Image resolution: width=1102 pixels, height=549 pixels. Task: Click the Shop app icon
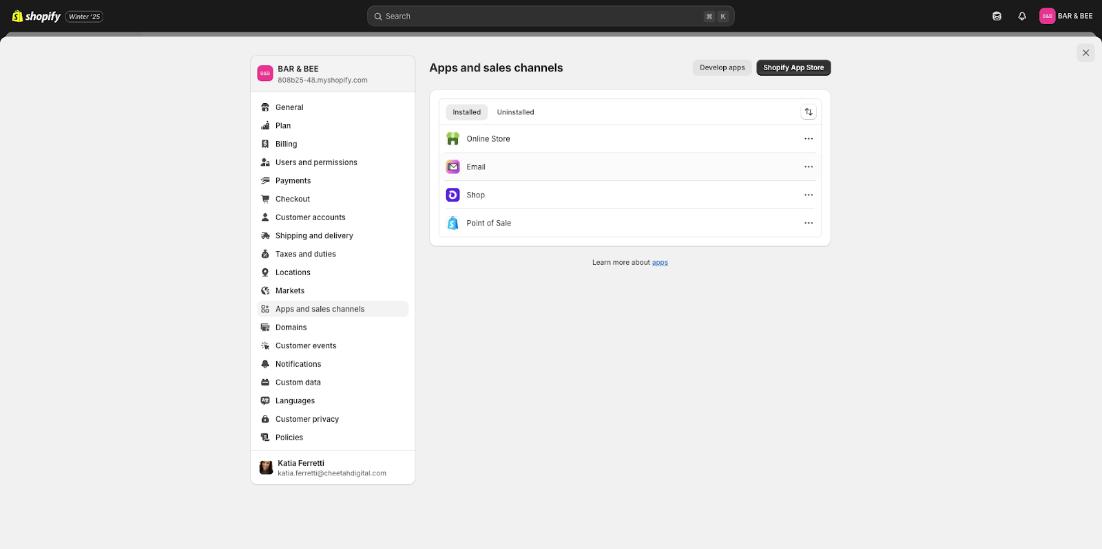tap(453, 195)
